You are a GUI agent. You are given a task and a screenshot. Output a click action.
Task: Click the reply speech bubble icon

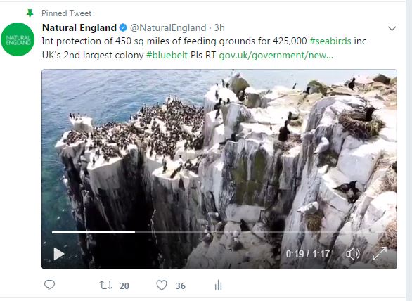point(49,285)
